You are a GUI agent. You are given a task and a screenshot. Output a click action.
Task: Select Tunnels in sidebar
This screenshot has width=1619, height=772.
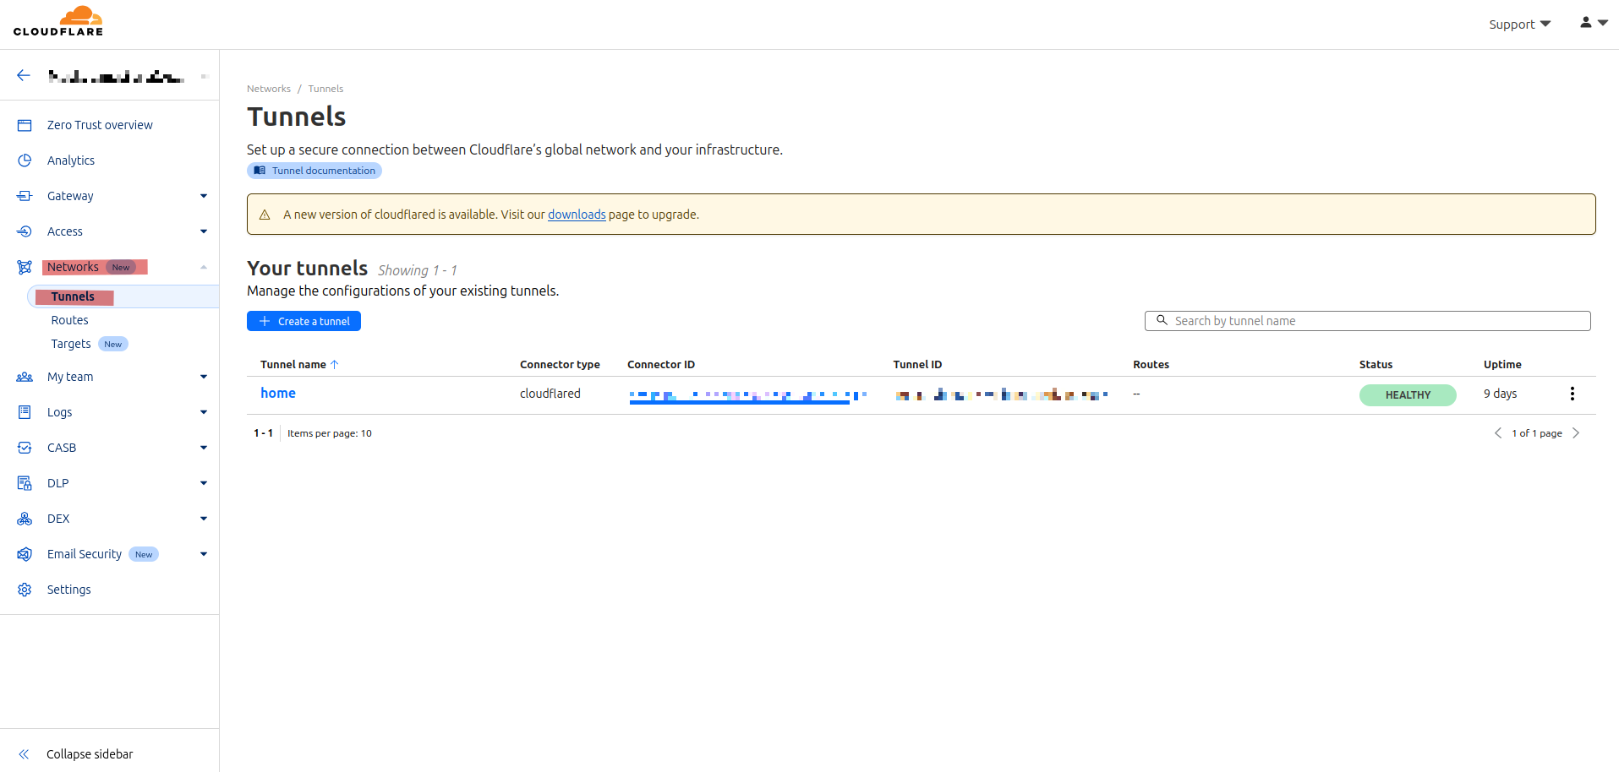click(73, 296)
